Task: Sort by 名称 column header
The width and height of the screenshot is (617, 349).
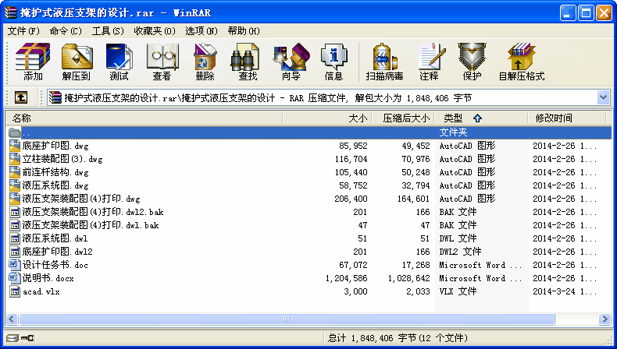Action: [x=144, y=118]
